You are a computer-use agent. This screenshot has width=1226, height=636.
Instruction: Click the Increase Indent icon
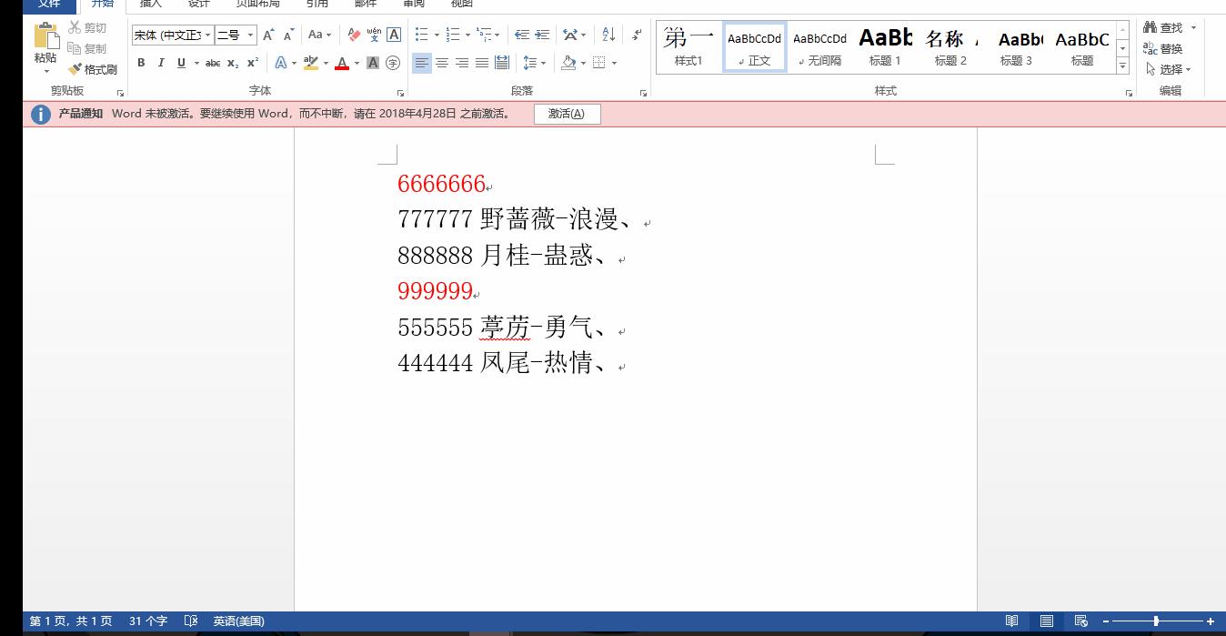click(x=542, y=35)
